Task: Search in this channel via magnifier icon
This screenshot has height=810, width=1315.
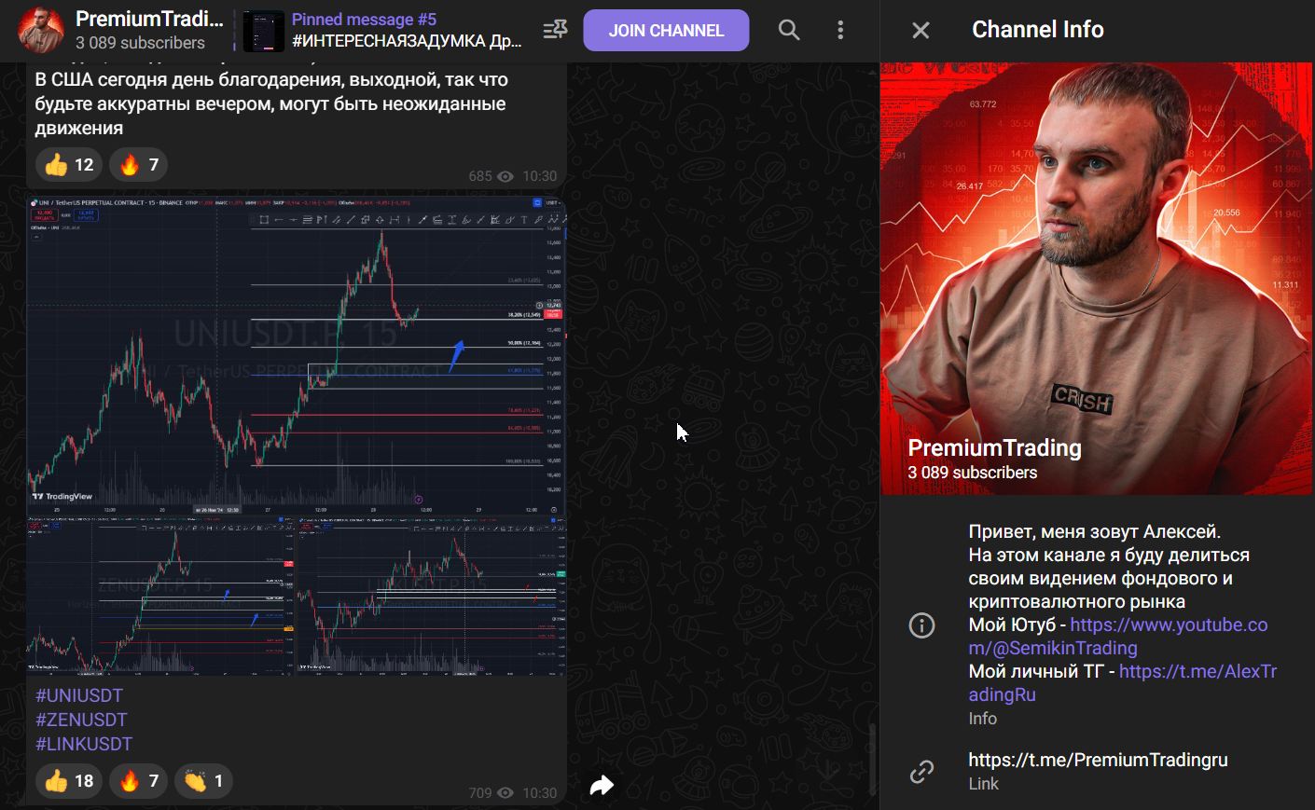Action: tap(789, 30)
